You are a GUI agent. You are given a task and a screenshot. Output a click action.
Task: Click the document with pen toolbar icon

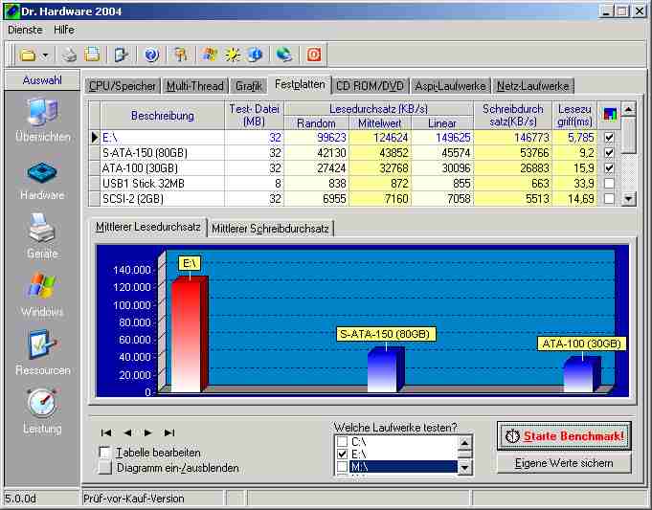(121, 55)
